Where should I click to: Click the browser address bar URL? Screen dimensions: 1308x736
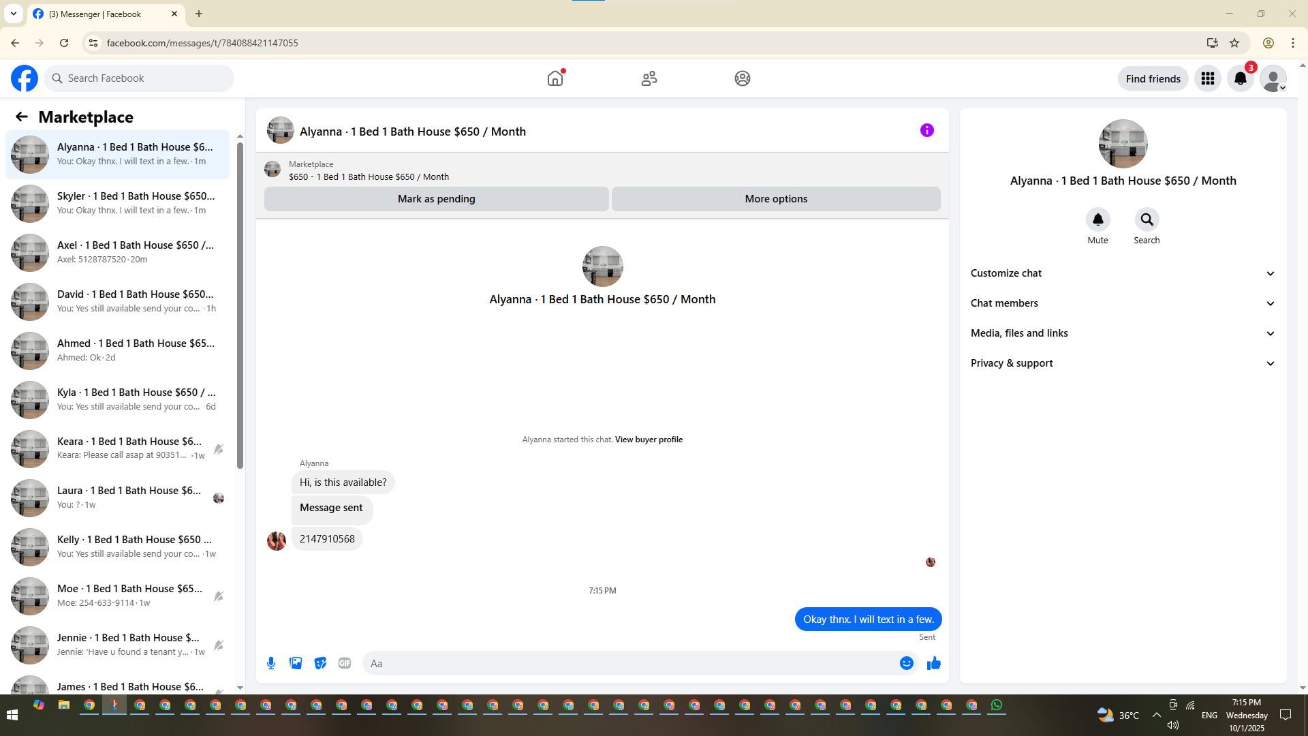[202, 43]
